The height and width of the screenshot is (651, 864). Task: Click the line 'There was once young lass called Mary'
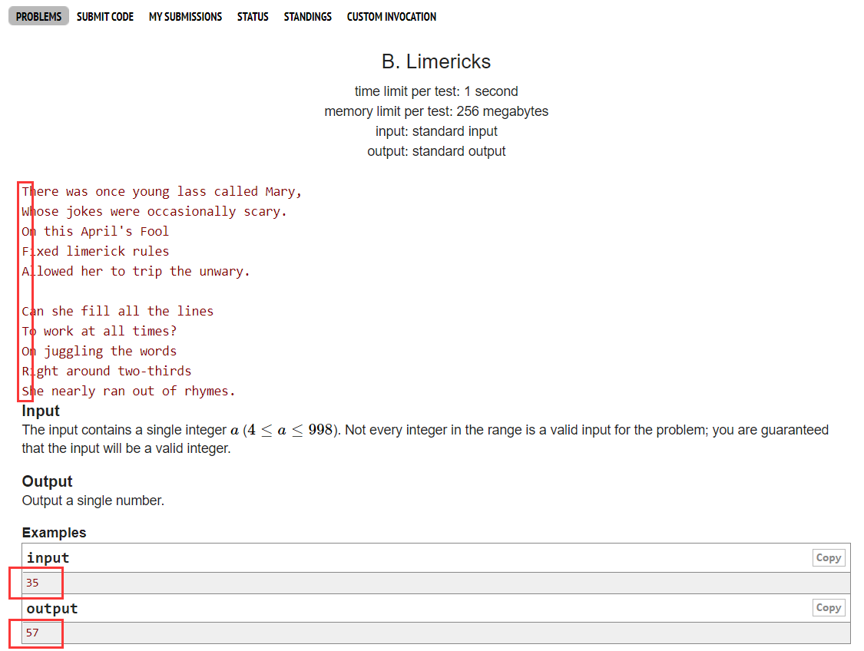point(162,191)
